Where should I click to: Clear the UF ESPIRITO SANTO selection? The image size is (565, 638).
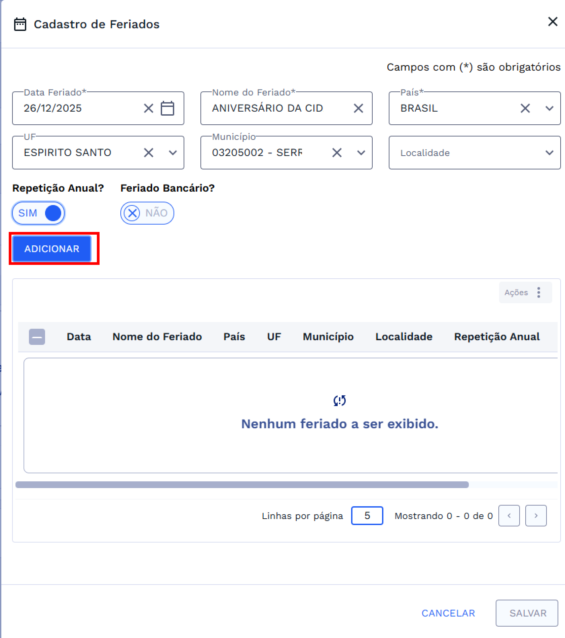(148, 153)
